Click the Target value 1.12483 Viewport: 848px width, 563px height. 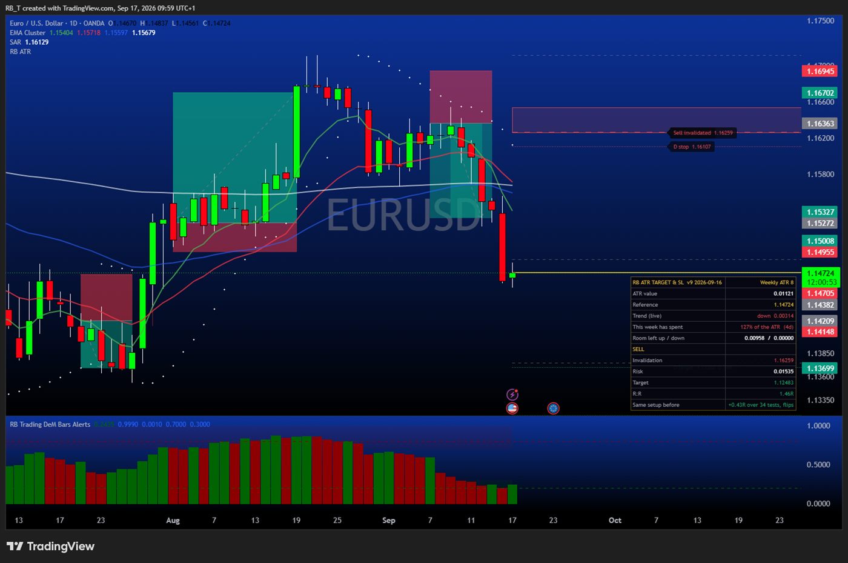(784, 382)
